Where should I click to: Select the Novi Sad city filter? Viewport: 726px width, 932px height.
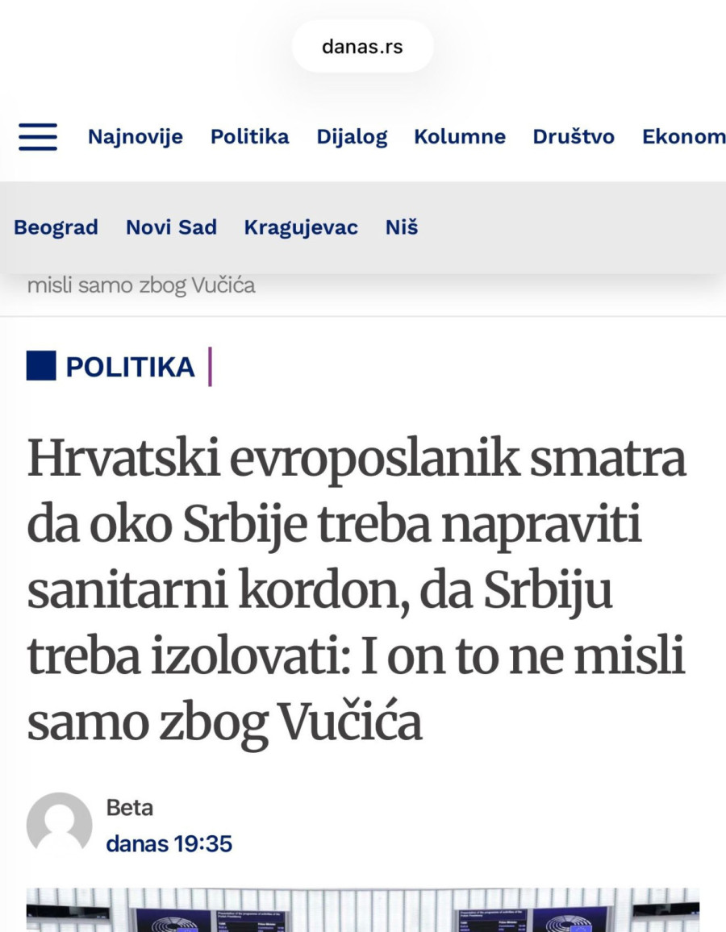pyautogui.click(x=170, y=227)
